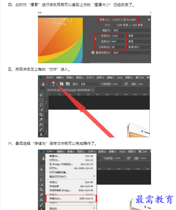
Task: Select the Move tool in the middle screenshot
Action: pyautogui.click(x=41, y=95)
